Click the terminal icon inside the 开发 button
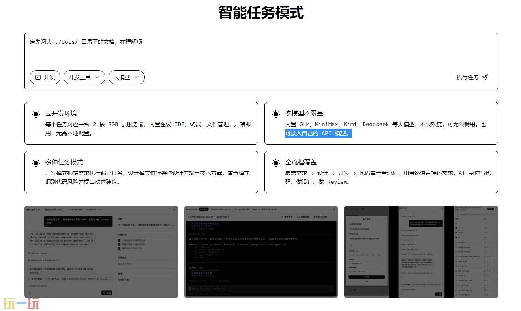Image resolution: width=521 pixels, height=311 pixels. pos(38,77)
